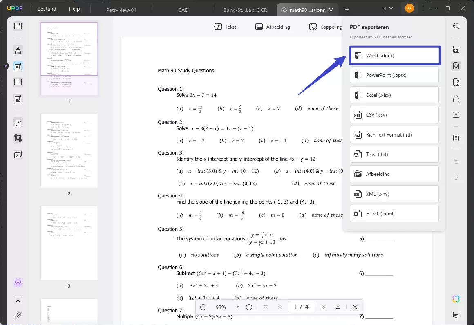Open the Reader mode icon in left sidebar
This screenshot has height=325, width=474.
[18, 26]
